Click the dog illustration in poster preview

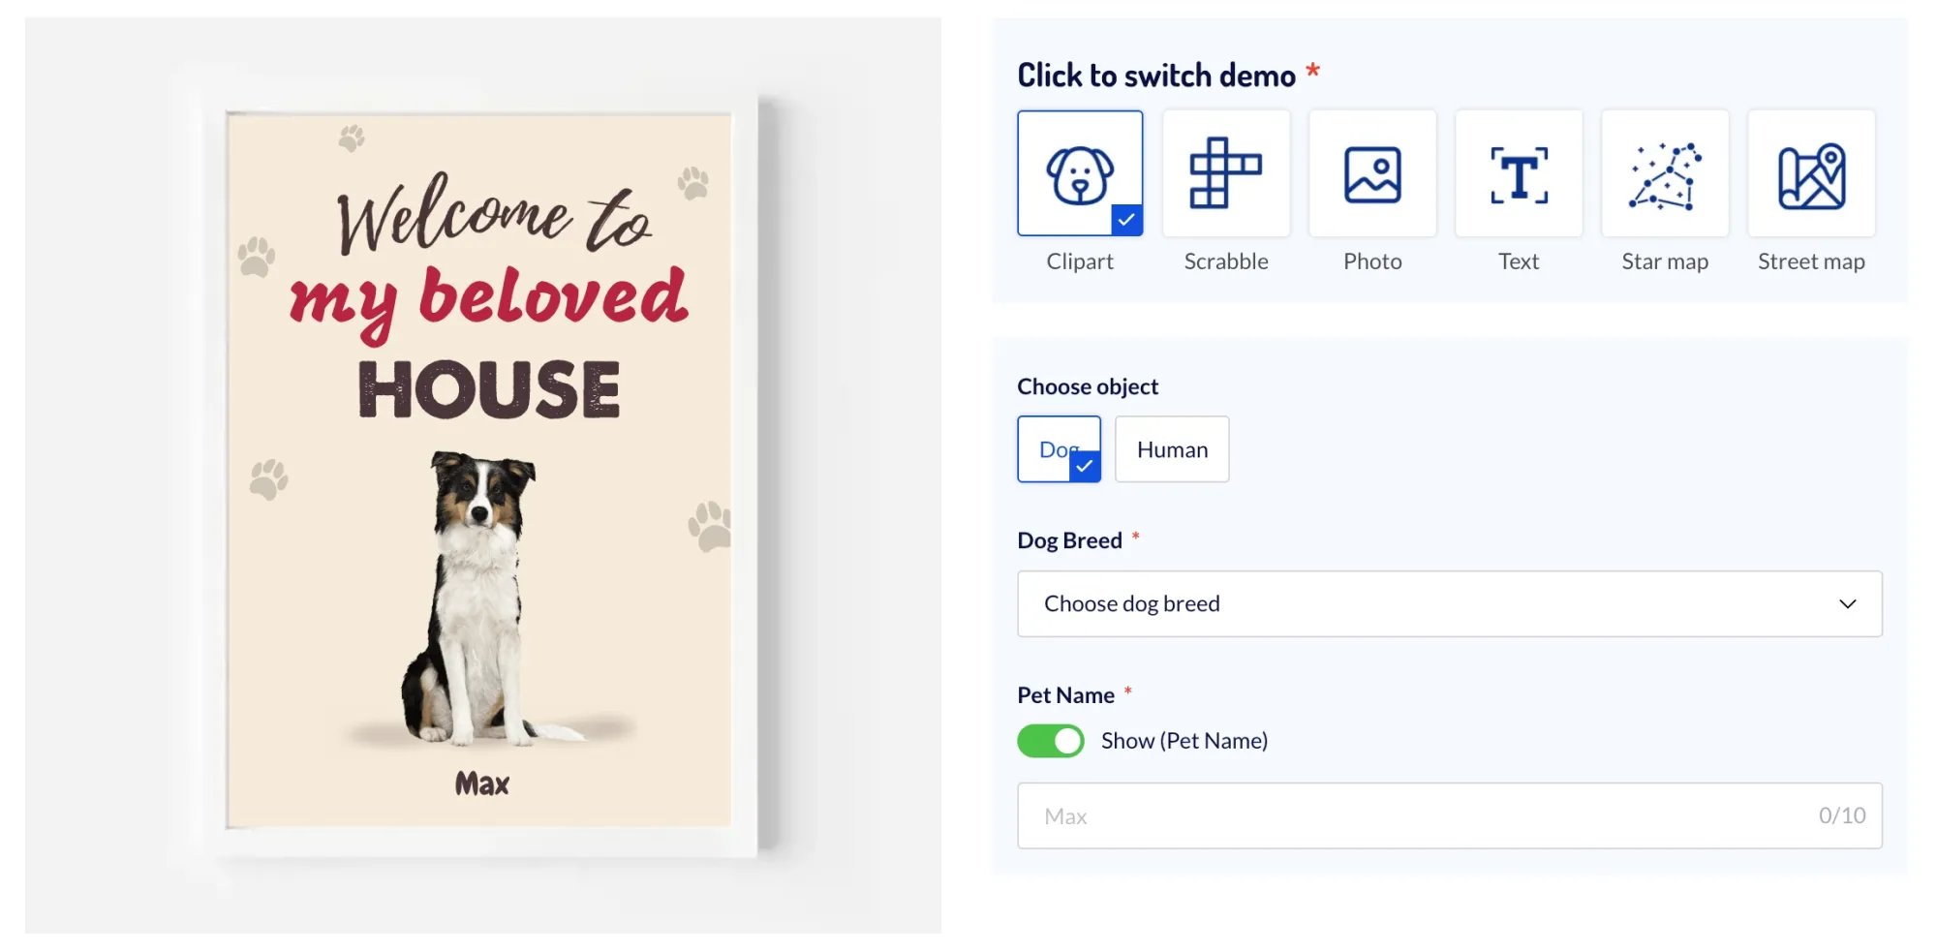475,600
